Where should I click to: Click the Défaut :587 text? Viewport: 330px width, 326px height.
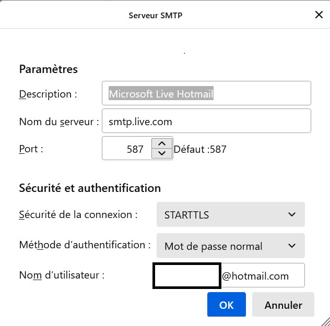[200, 149]
